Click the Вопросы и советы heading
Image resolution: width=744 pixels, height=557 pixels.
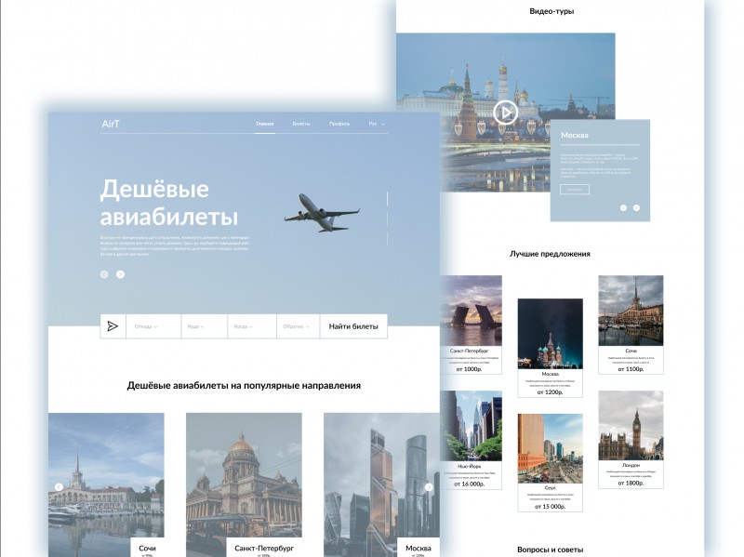(550, 550)
